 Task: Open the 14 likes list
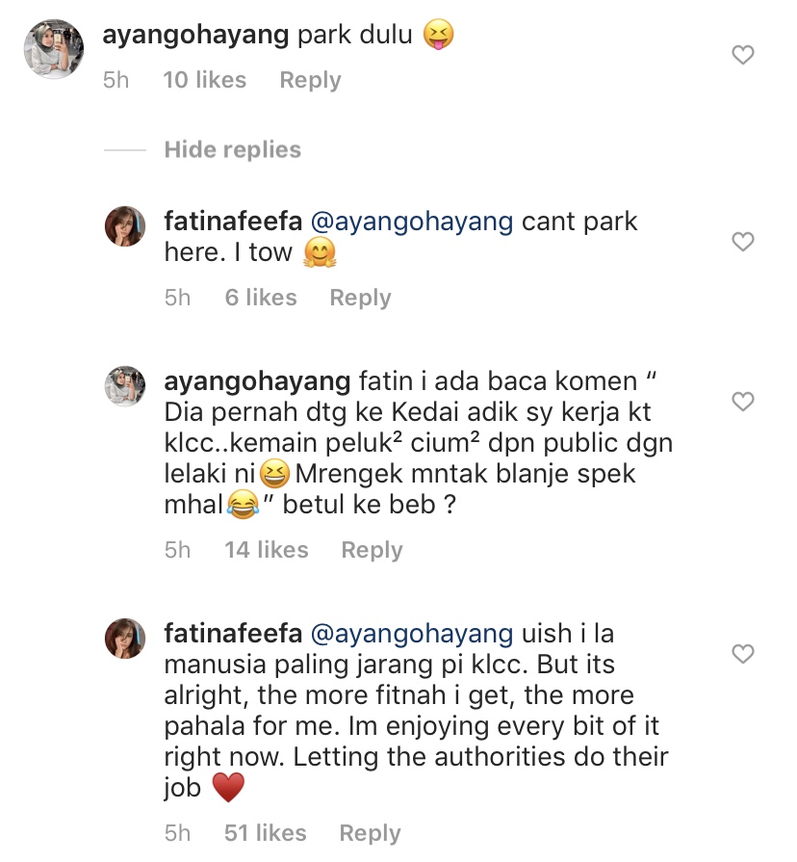point(267,550)
